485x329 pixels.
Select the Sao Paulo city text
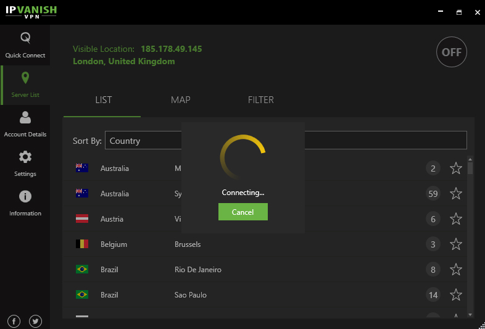coord(191,294)
